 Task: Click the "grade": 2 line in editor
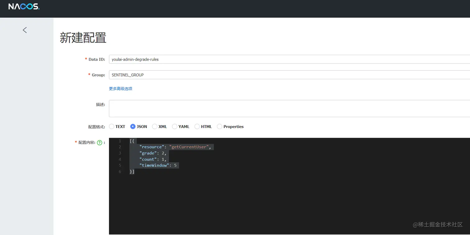click(153, 153)
